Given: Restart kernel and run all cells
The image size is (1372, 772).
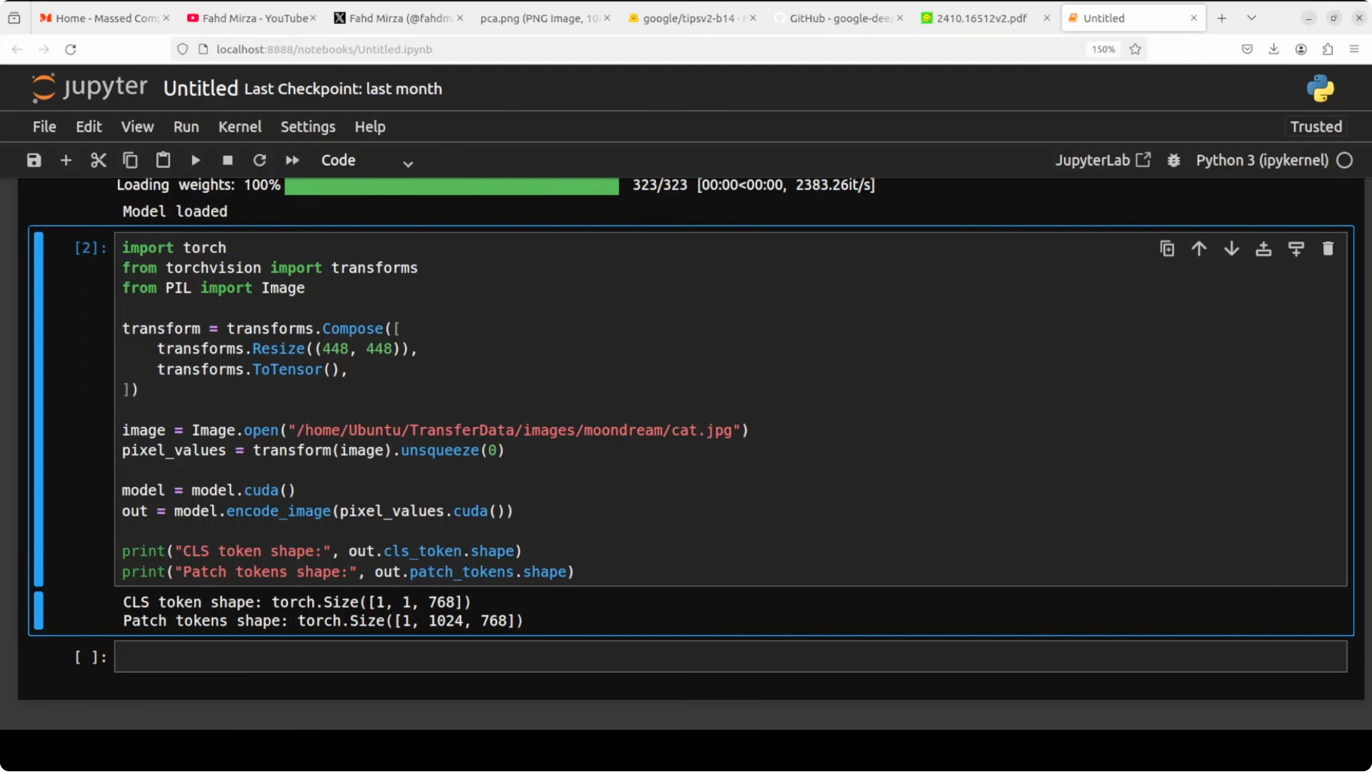Looking at the screenshot, I should point(292,160).
